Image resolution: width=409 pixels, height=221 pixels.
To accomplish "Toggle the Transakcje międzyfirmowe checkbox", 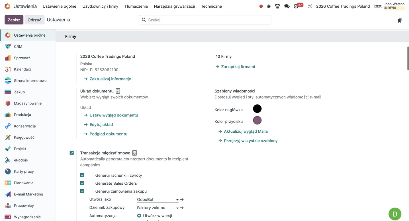I will click(72, 153).
